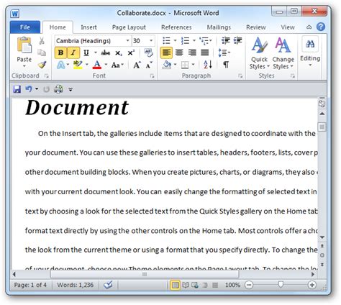Open the font color dropdown arrow
This screenshot has width=341, height=305.
(x=106, y=65)
